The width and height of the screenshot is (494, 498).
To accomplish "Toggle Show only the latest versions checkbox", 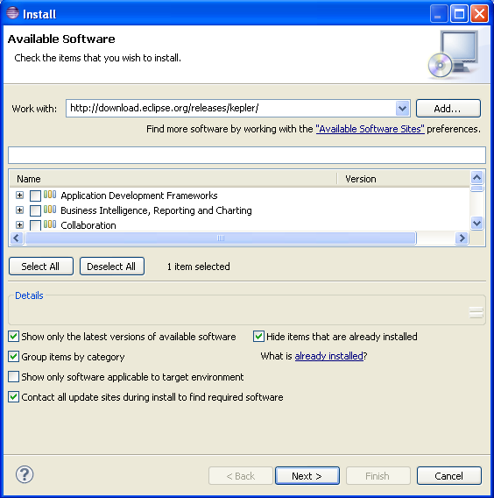I will click(14, 337).
